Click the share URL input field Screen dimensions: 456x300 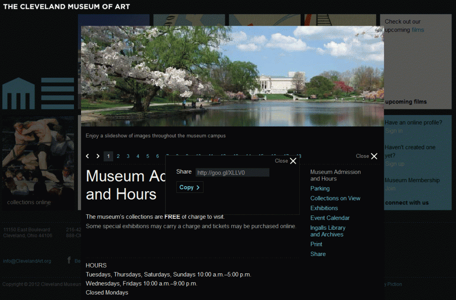tap(232, 172)
